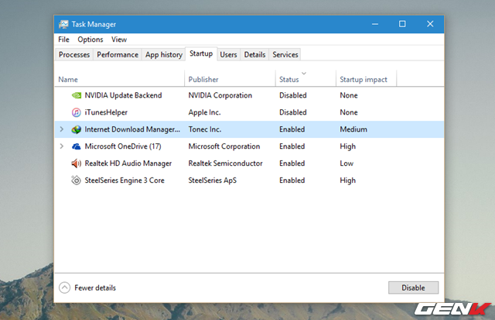The width and height of the screenshot is (495, 320).
Task: Switch to the Performance tab
Action: point(118,54)
